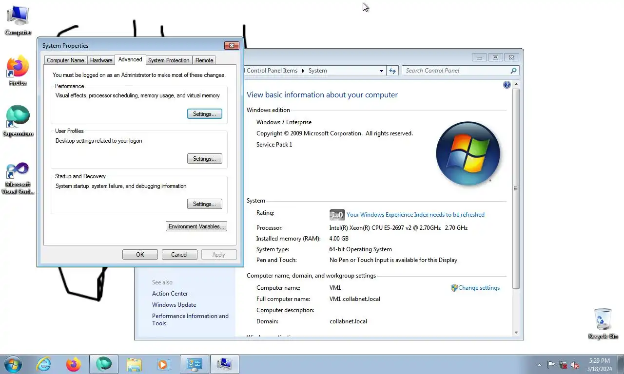Show hidden system tray icons

[539, 364]
